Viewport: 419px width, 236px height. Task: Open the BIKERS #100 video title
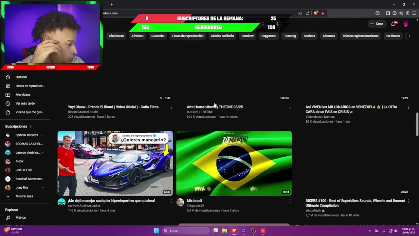[355, 203]
